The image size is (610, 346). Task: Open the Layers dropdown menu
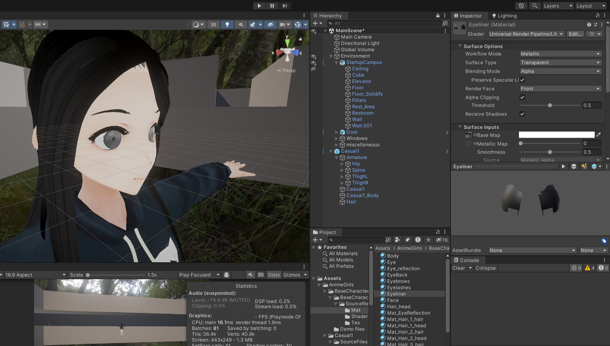point(558,6)
